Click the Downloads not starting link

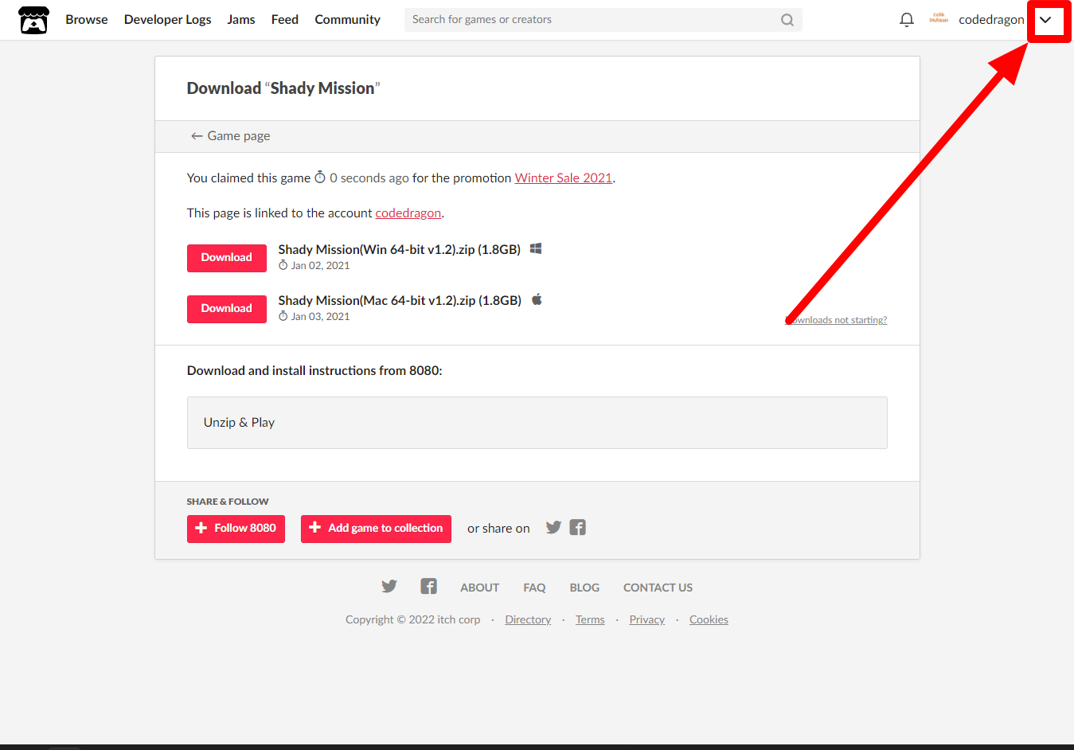click(x=836, y=320)
